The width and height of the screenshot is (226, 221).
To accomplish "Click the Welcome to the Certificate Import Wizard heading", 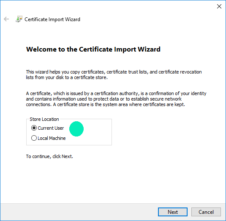I will (93, 49).
